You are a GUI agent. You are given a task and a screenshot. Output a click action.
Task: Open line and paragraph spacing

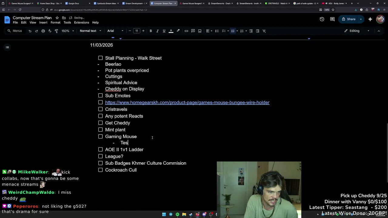217,31
